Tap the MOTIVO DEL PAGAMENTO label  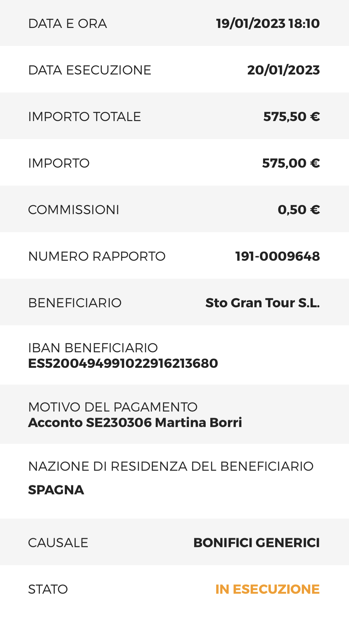click(113, 407)
